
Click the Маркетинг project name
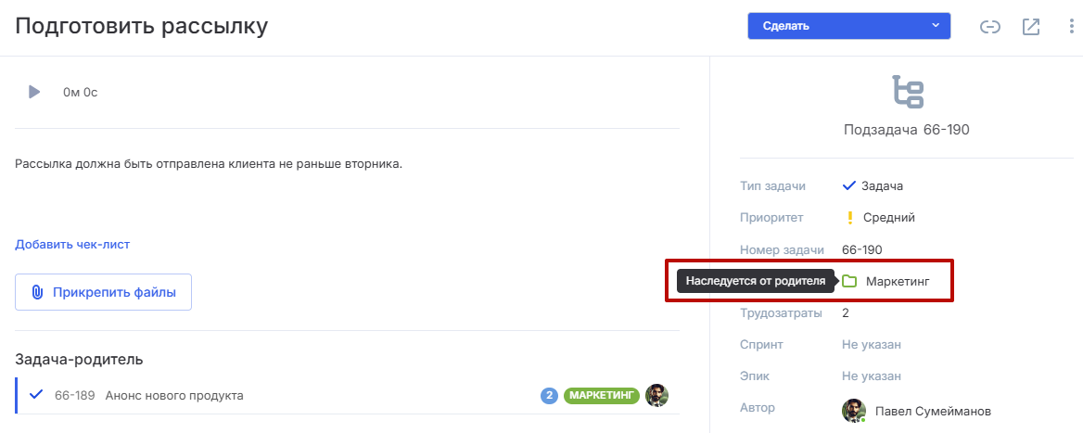[x=898, y=281]
